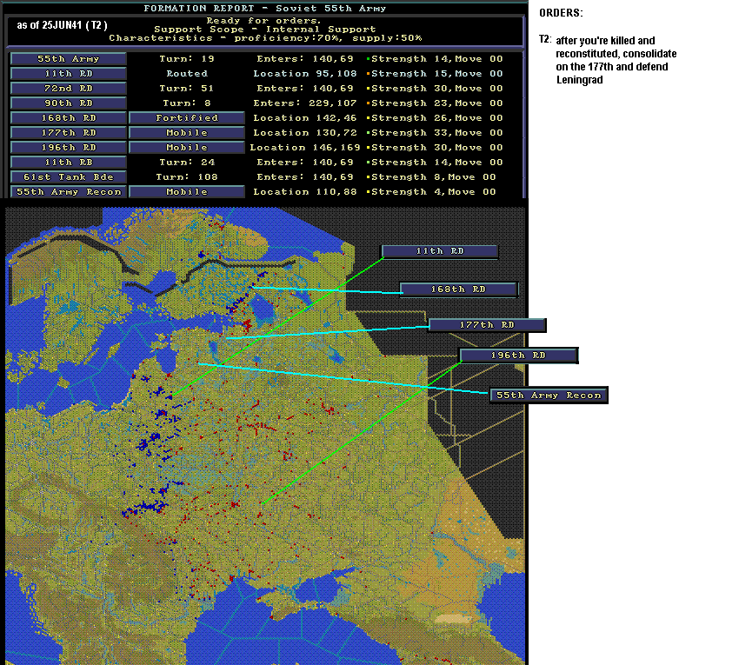Viewport: 739px width, 665px height.
Task: Click 'Turn: 51' for 72nd RD
Action: [187, 89]
